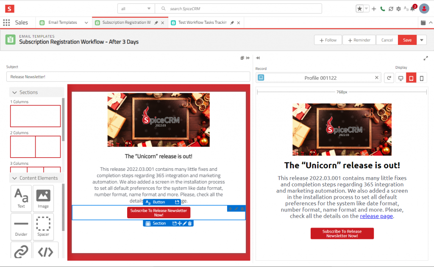Click the Reminder button
Viewport: 434px width, 267px height.
[359, 40]
